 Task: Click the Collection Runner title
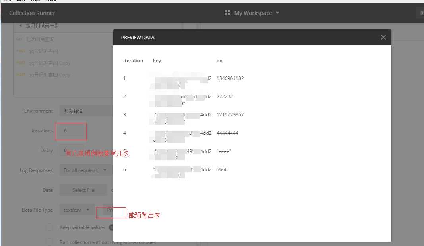(x=32, y=13)
